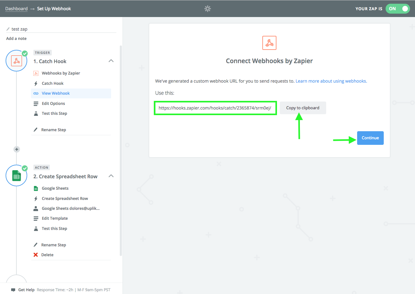Click the pencil icon for trigger Rename Step

tap(36, 130)
